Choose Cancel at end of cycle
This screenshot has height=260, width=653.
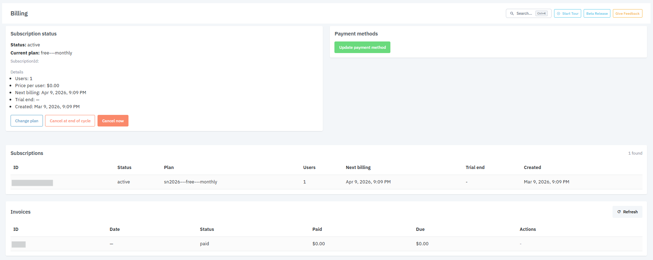point(70,121)
